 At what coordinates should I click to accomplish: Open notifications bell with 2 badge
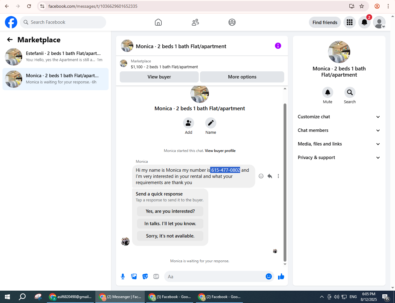[x=364, y=22]
